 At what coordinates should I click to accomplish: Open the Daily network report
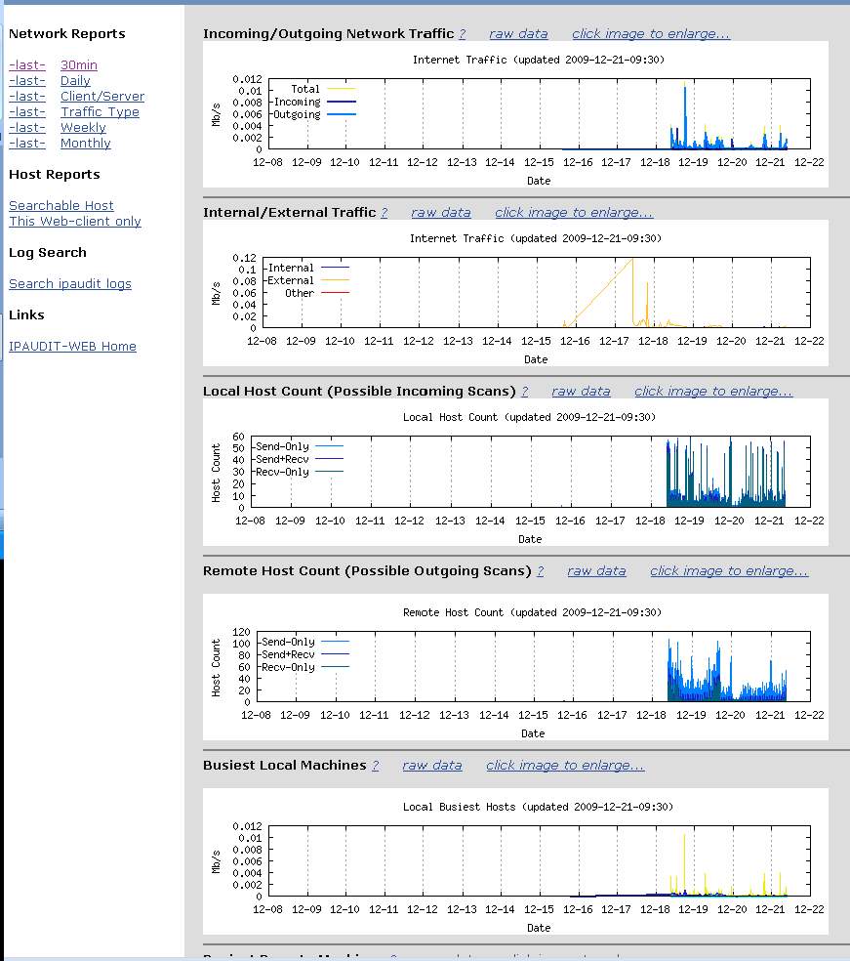[x=75, y=81]
